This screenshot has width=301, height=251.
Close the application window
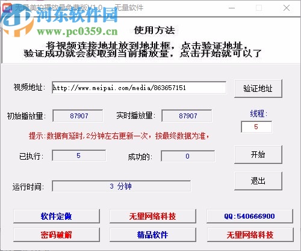[x=287, y=8]
